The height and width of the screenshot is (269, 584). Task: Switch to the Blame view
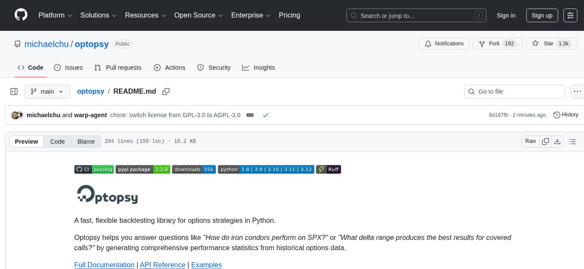pyautogui.click(x=86, y=141)
